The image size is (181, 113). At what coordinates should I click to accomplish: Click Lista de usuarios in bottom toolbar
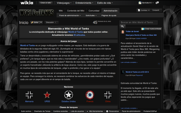pos(77,111)
